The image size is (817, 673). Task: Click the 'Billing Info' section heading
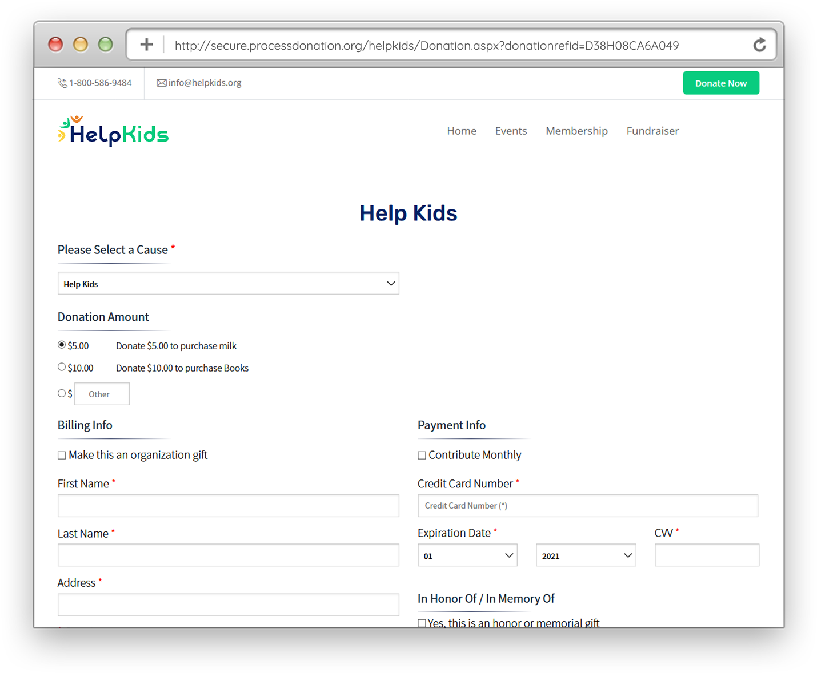(85, 425)
